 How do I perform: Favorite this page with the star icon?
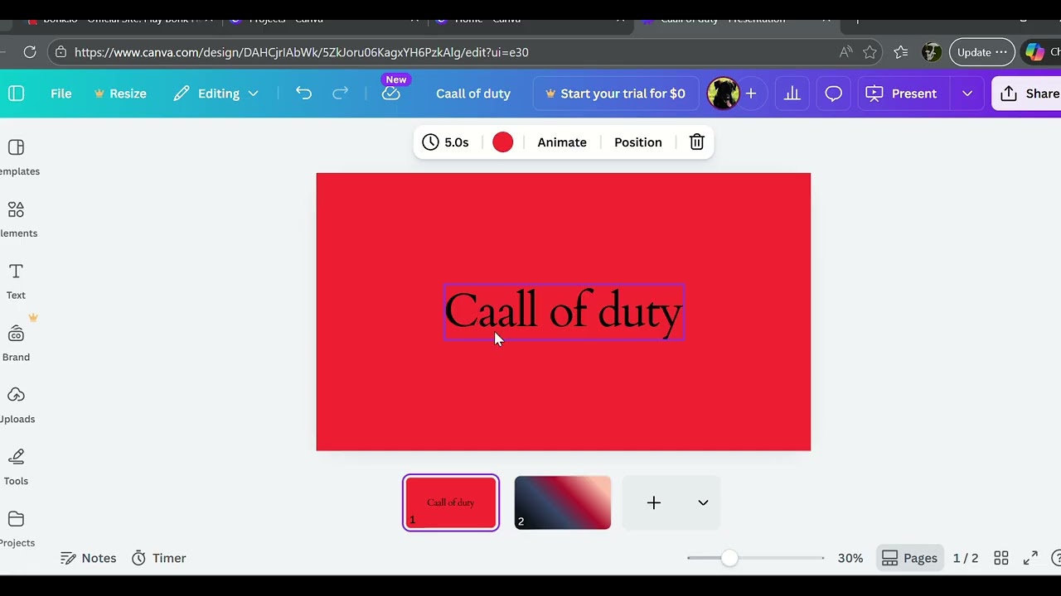[x=870, y=52]
